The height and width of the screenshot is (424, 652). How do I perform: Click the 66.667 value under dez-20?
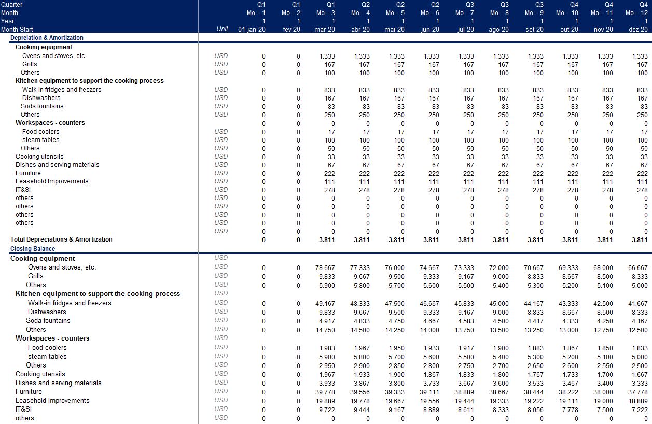[638, 268]
